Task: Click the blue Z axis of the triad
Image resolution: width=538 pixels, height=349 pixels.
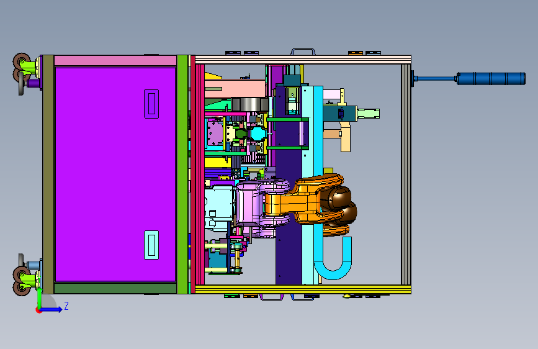Action: [52, 309]
